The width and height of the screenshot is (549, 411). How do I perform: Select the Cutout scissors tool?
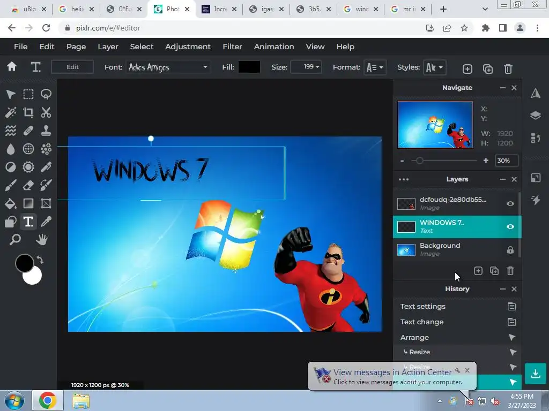coord(46,112)
